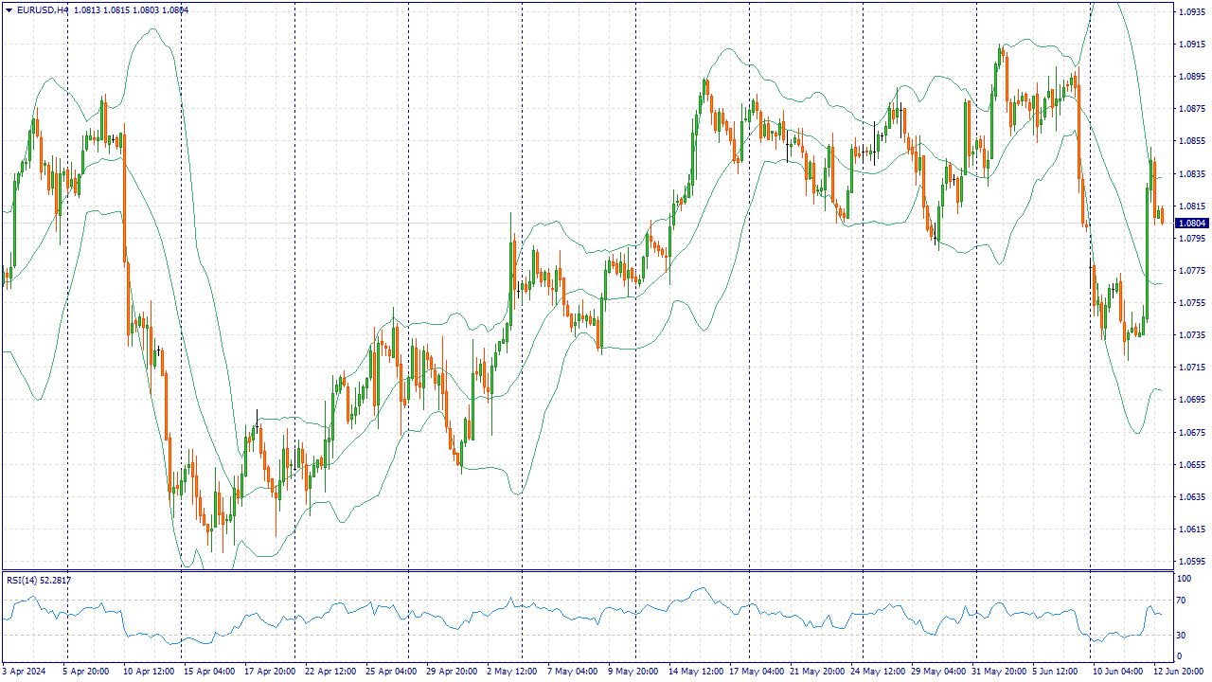Image resolution: width=1212 pixels, height=682 pixels.
Task: Click the 9 May 20:00 time label
Action: tap(633, 672)
